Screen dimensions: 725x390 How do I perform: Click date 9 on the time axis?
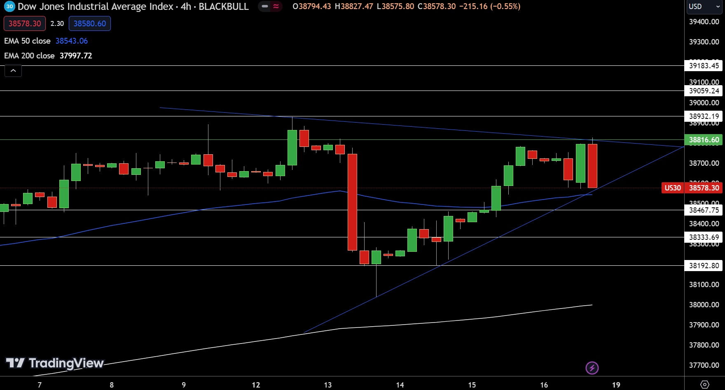(184, 385)
